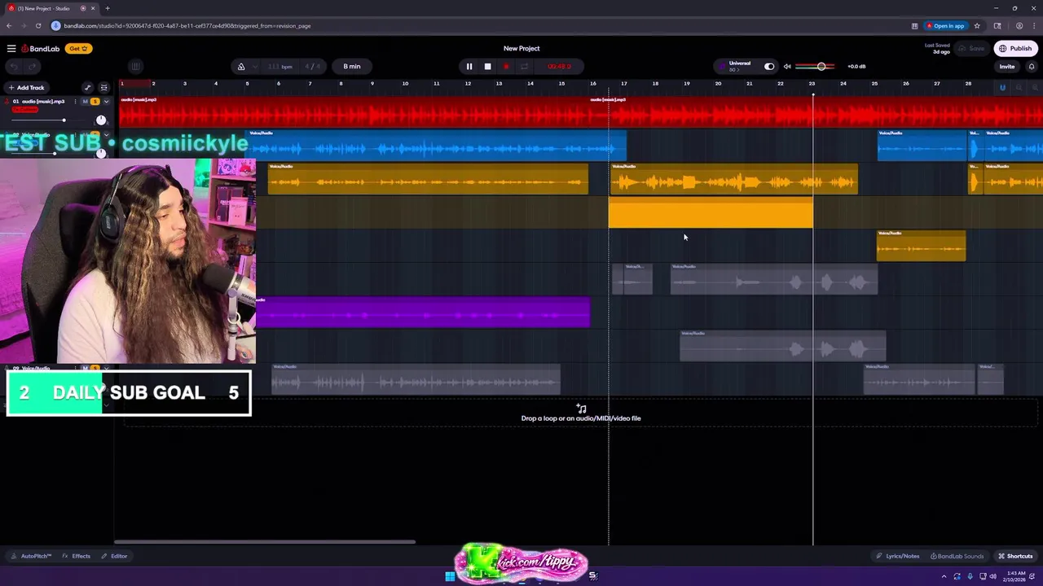Open the Universal mastering preset selector
Viewport: 1043px width, 586px height.
(x=739, y=66)
